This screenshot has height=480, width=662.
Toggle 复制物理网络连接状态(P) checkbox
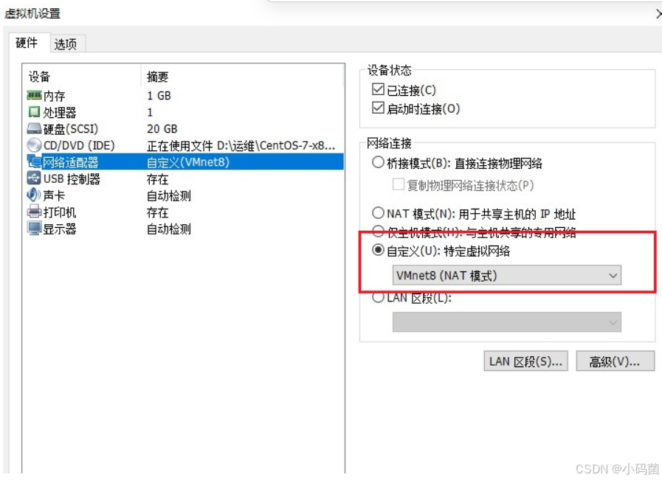(398, 184)
